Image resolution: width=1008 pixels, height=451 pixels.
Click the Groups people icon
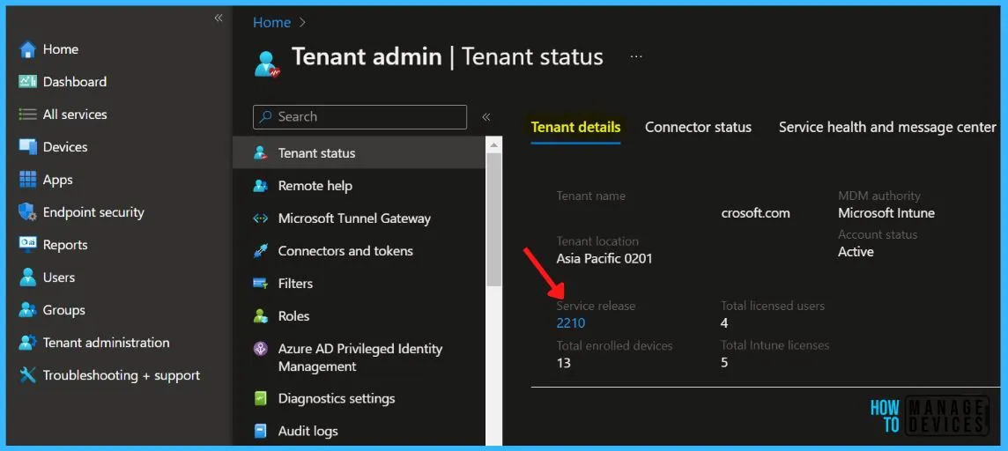tap(27, 310)
